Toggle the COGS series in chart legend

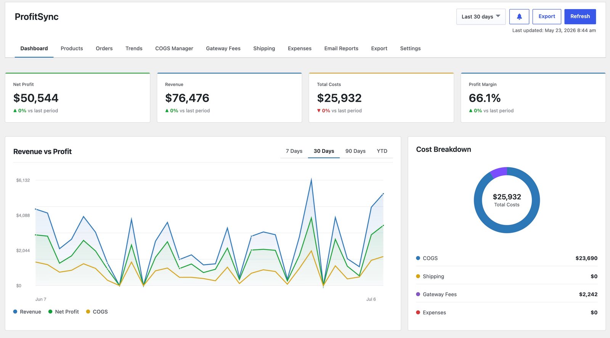[x=97, y=312]
